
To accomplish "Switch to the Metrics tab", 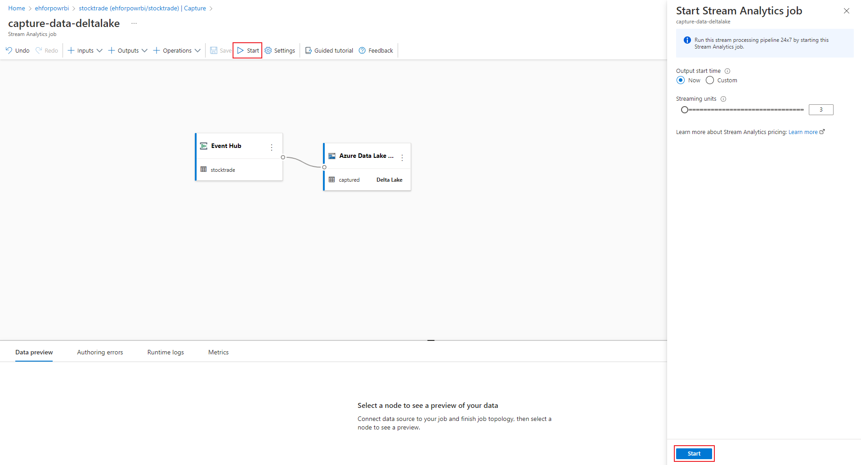I will point(219,352).
